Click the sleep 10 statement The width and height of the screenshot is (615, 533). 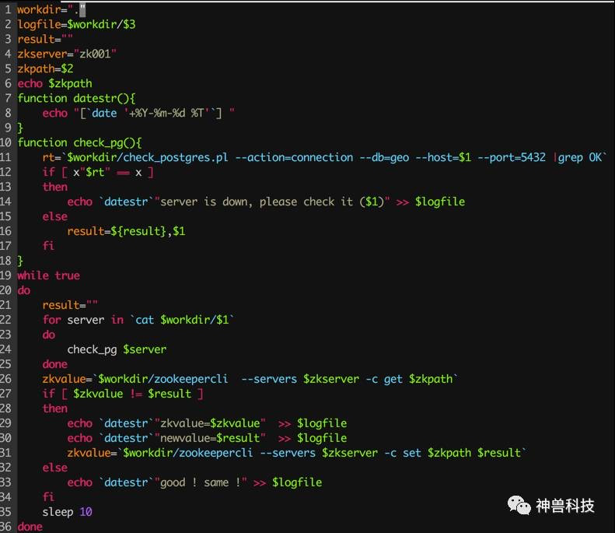(x=67, y=512)
